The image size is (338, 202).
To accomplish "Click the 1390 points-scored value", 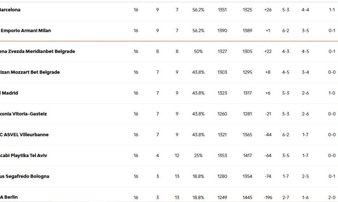I will pyautogui.click(x=222, y=31).
